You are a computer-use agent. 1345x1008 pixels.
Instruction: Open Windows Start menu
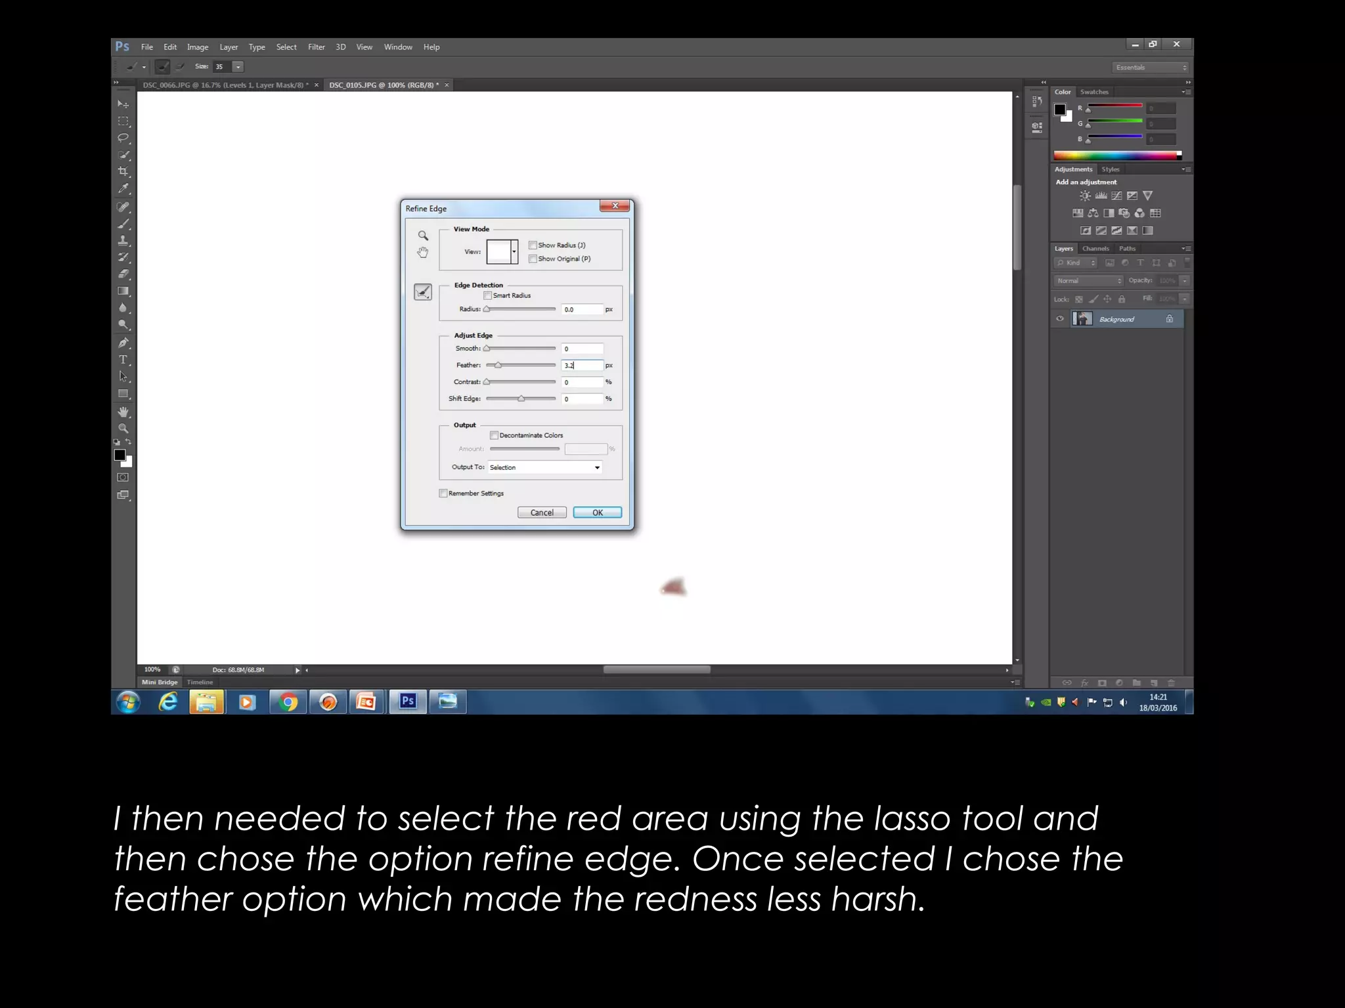129,702
